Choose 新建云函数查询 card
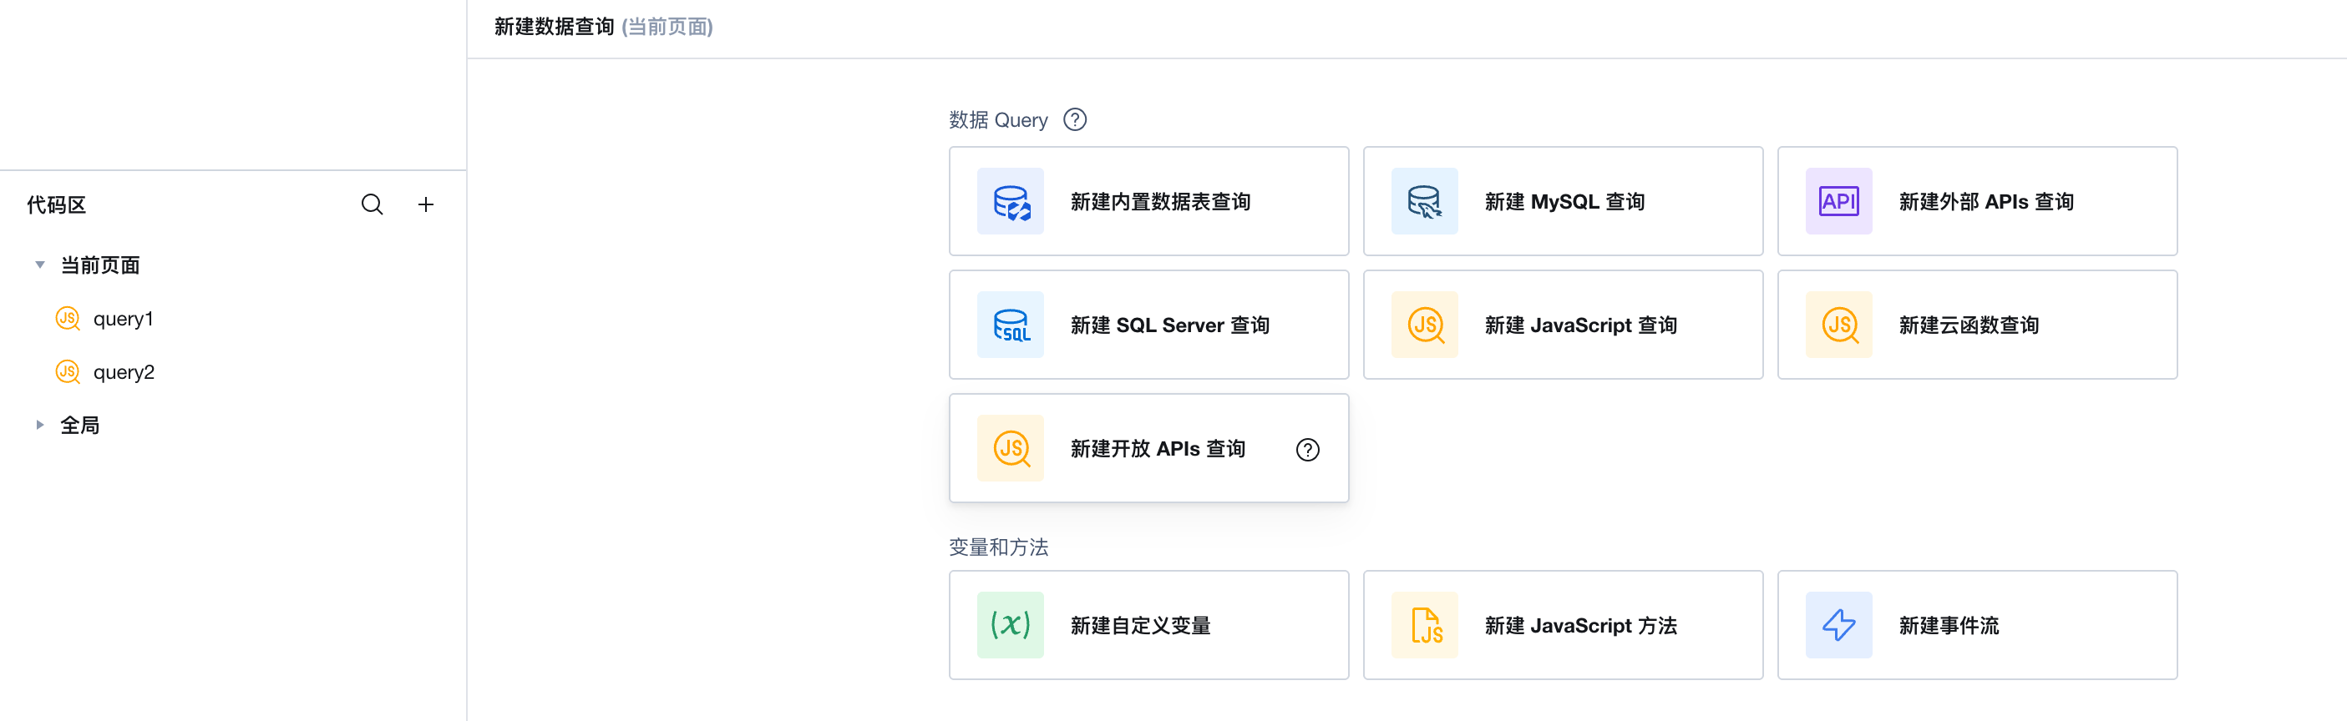The image size is (2347, 721). pos(1977,325)
